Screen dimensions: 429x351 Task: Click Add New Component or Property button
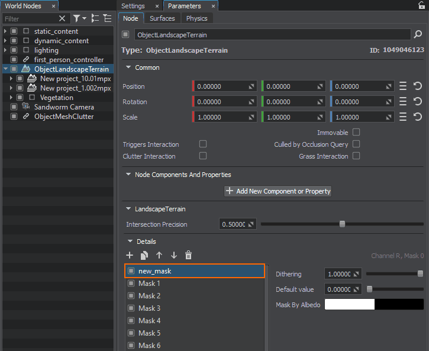(x=278, y=191)
